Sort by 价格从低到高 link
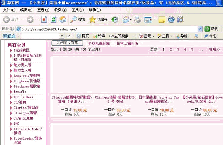This screenshot has width=223, height=145. [99, 44]
